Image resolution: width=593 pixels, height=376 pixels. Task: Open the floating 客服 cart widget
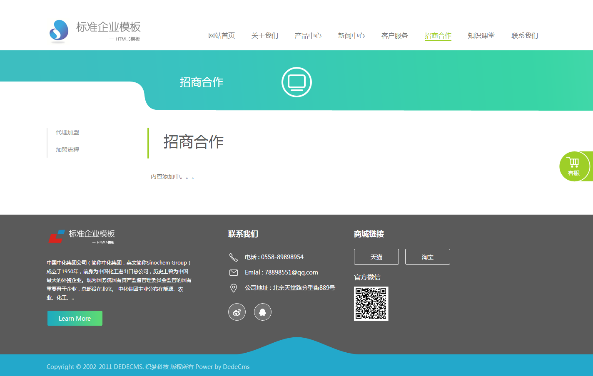tap(574, 166)
